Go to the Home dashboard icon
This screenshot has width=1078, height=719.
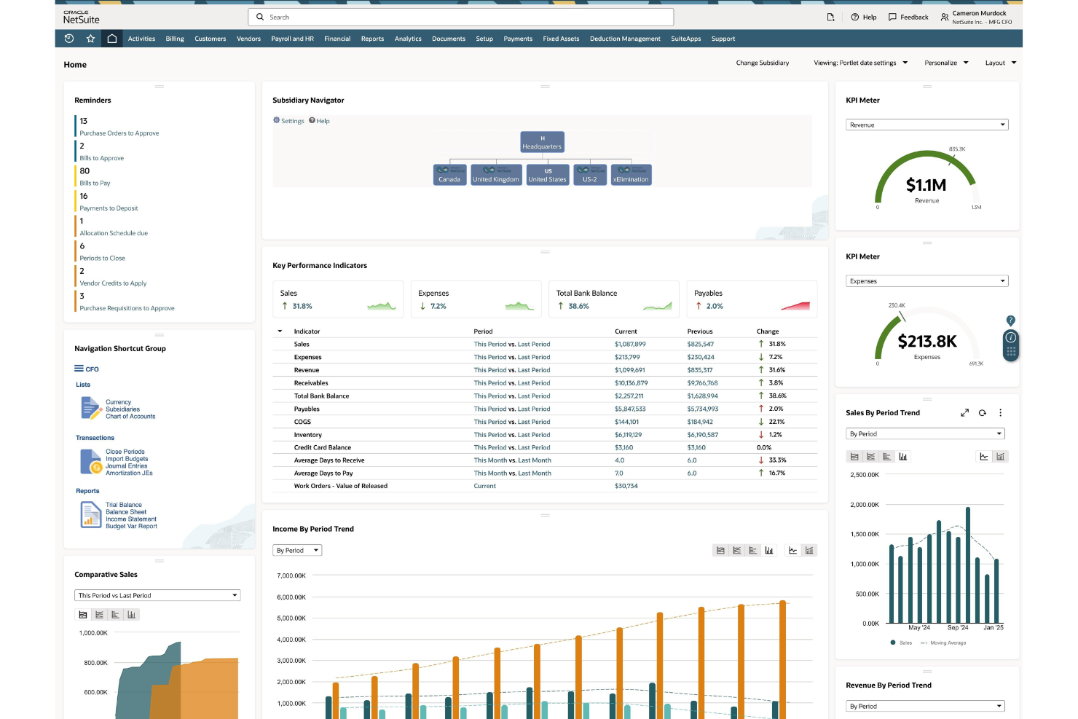112,39
